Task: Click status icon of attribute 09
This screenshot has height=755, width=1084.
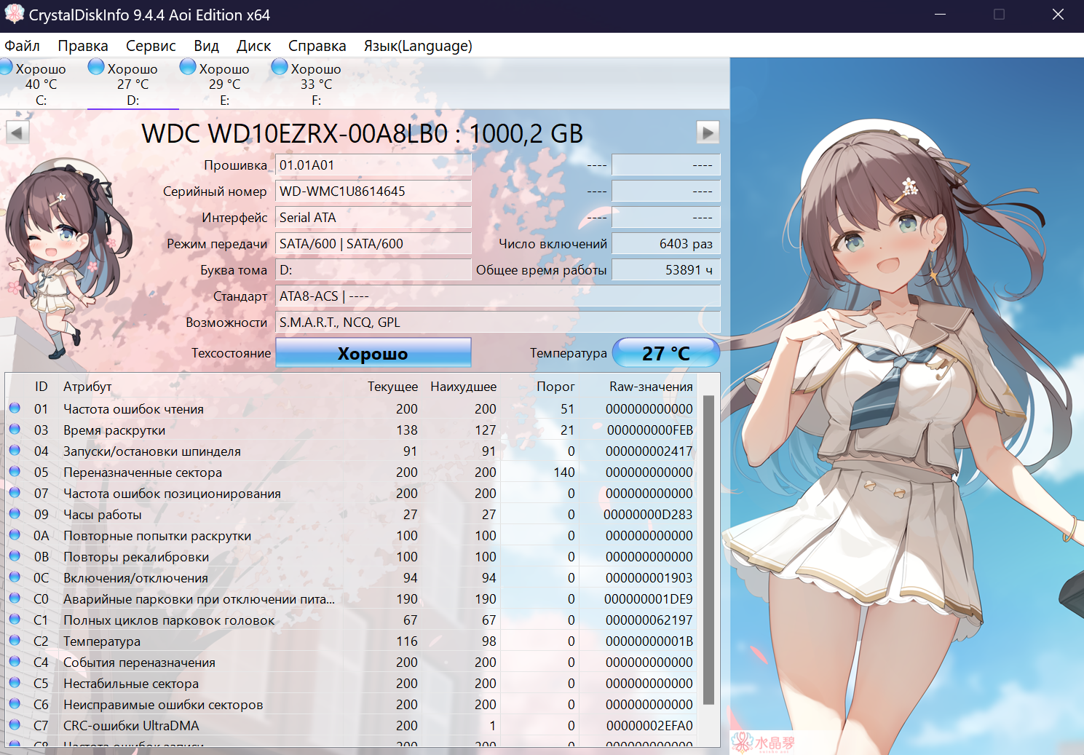Action: (15, 513)
